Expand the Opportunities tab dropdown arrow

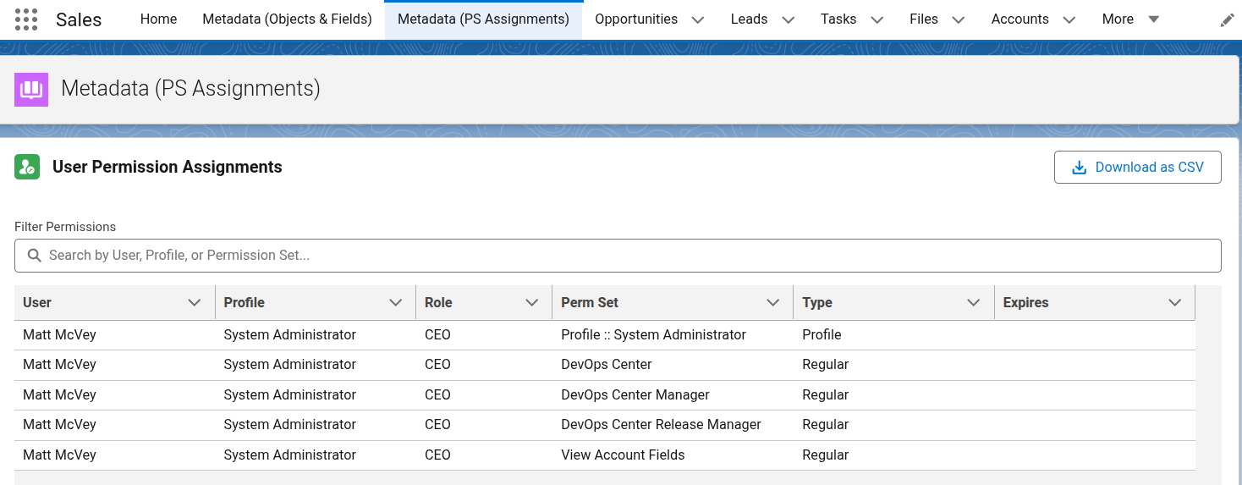coord(698,19)
